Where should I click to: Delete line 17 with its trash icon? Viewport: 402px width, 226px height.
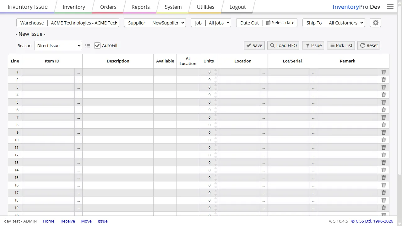[383, 193]
